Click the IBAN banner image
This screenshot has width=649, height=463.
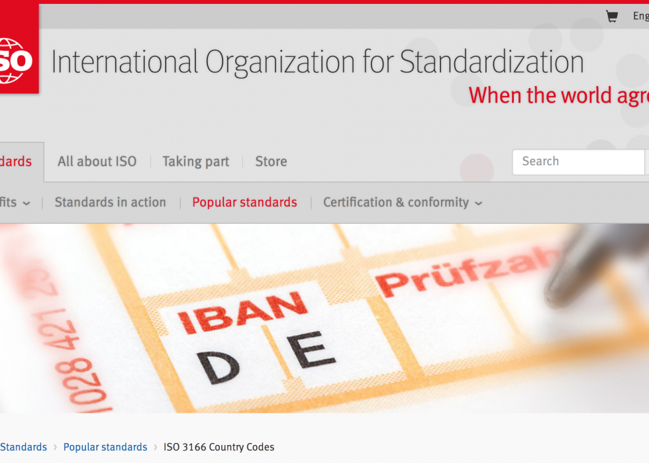click(324, 319)
